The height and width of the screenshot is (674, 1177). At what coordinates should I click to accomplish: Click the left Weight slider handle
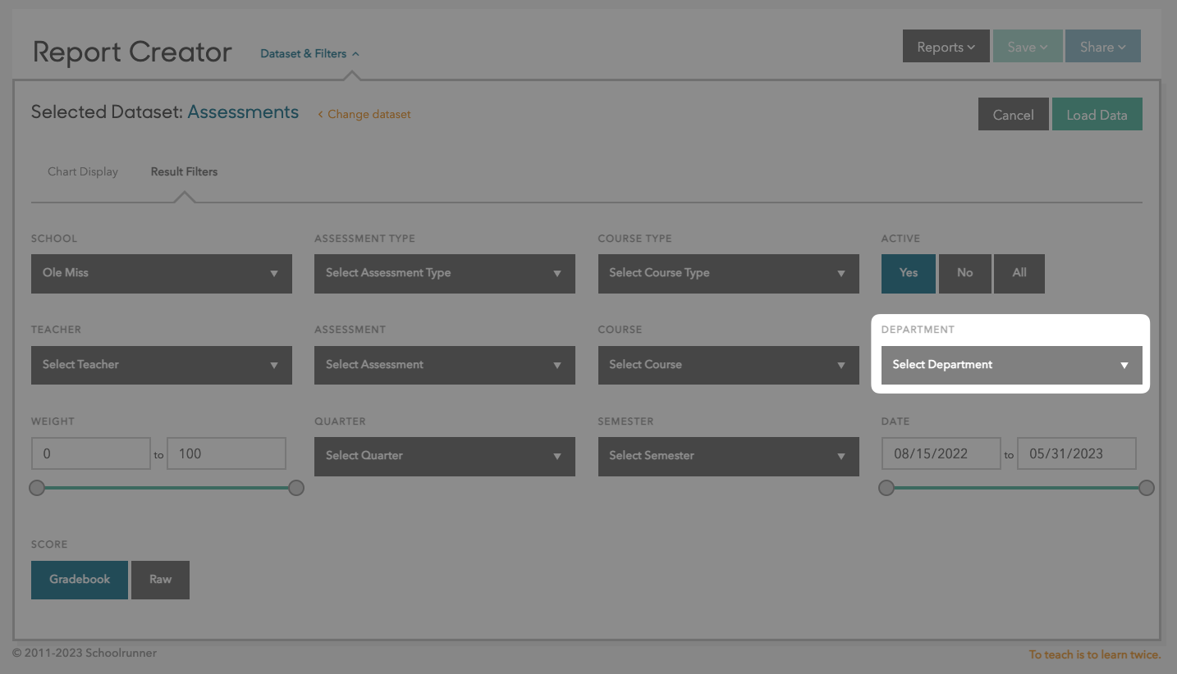click(x=37, y=488)
